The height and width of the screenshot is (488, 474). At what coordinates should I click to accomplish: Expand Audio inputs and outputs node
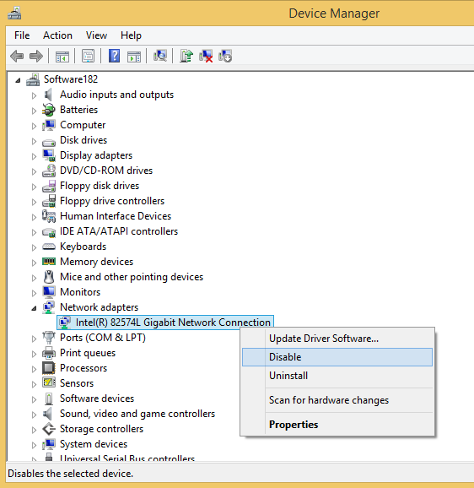click(34, 95)
